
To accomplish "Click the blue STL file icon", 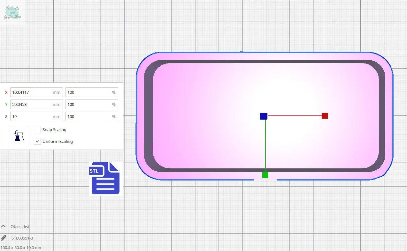I will point(105,178).
